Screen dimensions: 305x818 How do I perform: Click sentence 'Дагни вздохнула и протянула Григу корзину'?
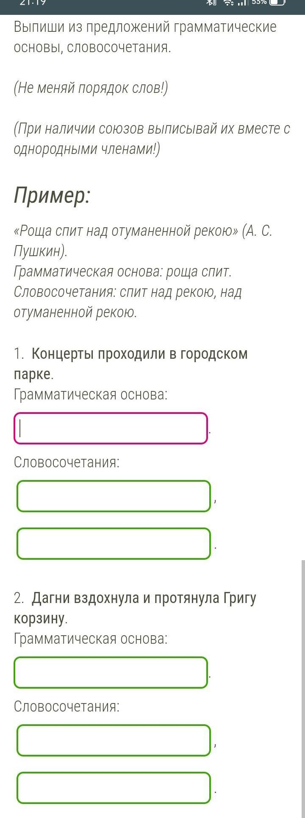[x=135, y=608]
